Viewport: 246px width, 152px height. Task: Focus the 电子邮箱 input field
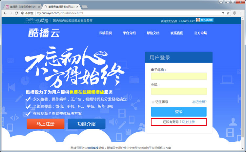pos(179,76)
